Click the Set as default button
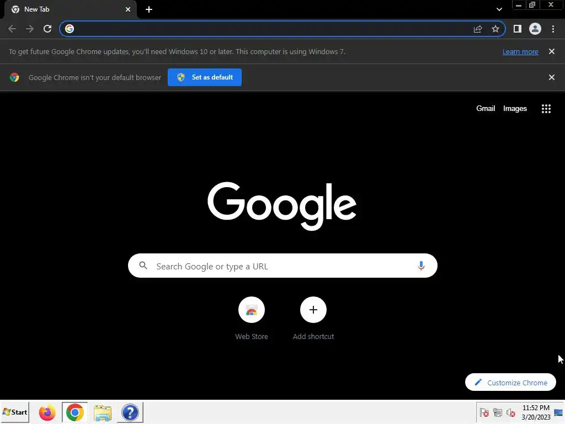Screen dimensions: 565x424 click(205, 77)
